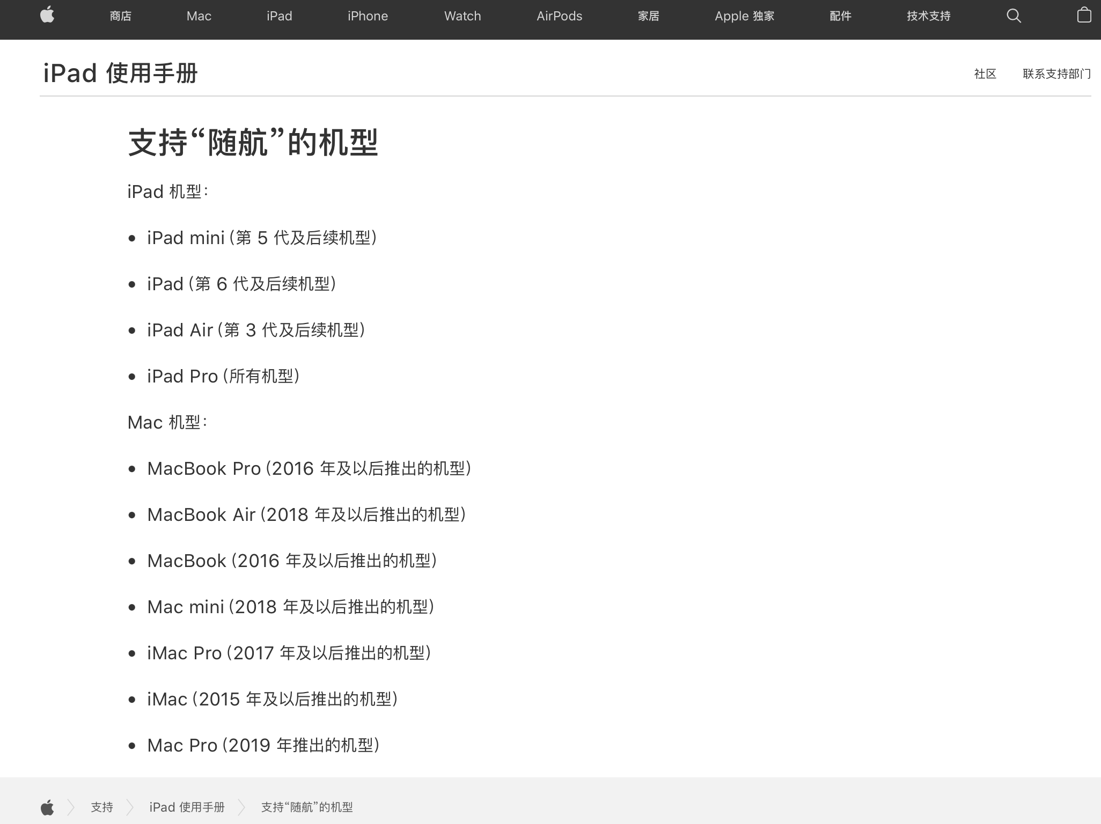
Task: Open the iPhone navigation item
Action: (x=368, y=16)
